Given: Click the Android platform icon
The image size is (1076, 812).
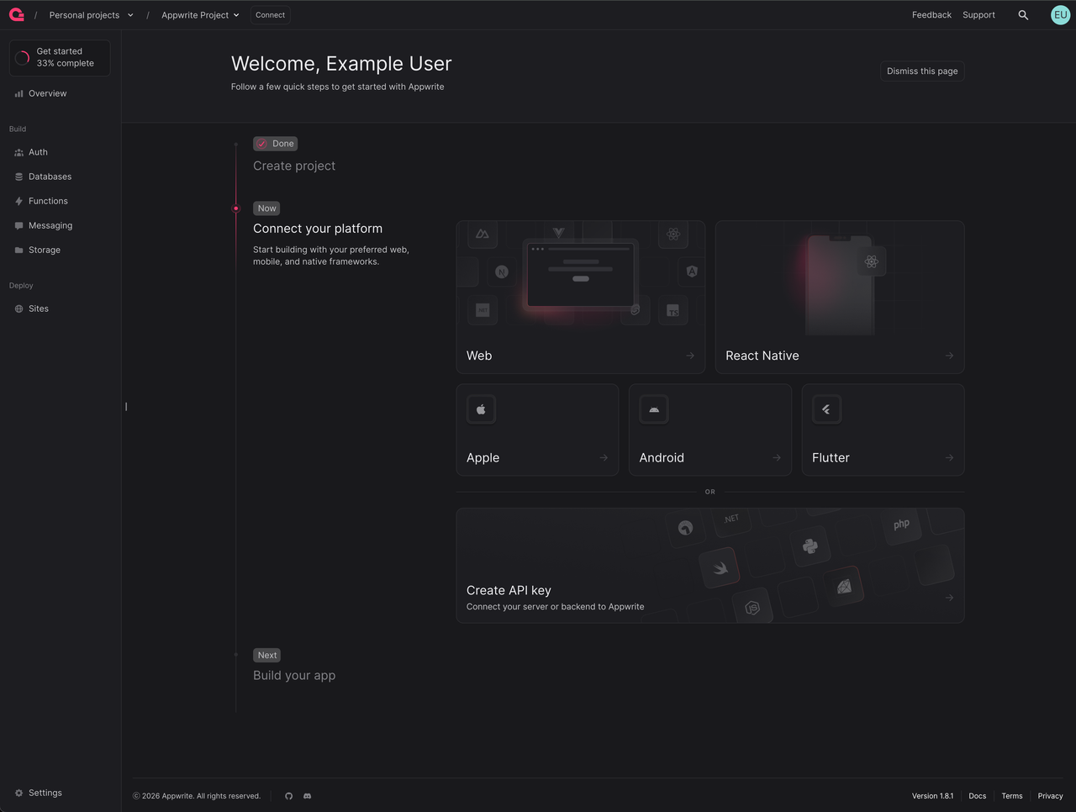Looking at the screenshot, I should 654,409.
